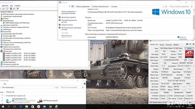Open GPU-Z screenshot camera icon
195x109 pixels.
[187, 44]
